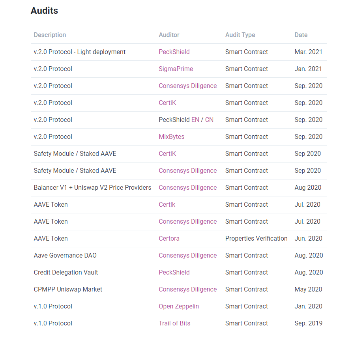Open Consensys Diligence AAVE Token audit

[187, 221]
